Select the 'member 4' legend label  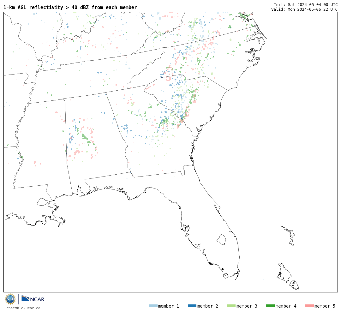286,306
